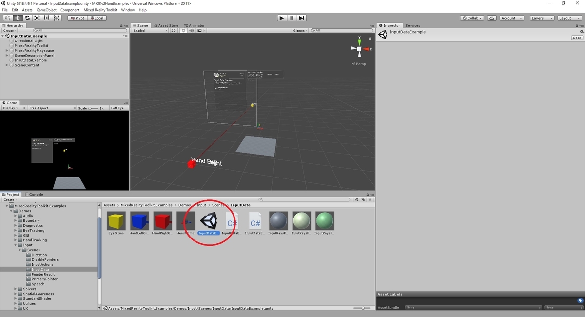Open the Shaded draw mode dropdown
Screen dimensions: 585x317
click(x=150, y=30)
